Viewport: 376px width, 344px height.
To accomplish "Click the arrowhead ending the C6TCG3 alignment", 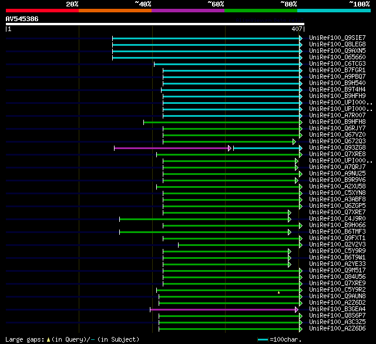I will (x=301, y=64).
